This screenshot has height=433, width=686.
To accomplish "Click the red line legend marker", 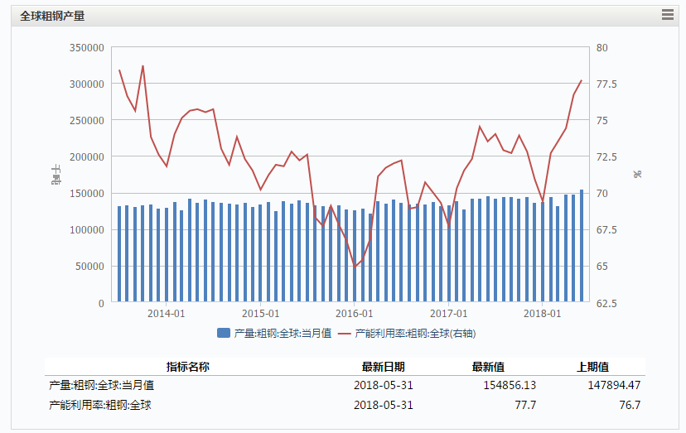I will click(x=345, y=333).
